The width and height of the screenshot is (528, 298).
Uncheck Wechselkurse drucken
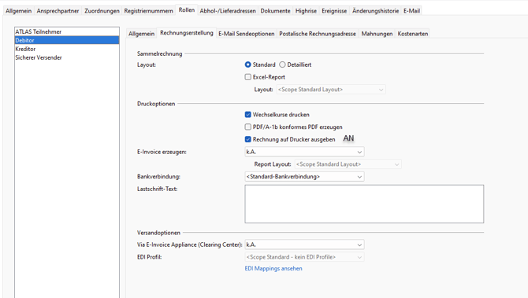click(247, 115)
